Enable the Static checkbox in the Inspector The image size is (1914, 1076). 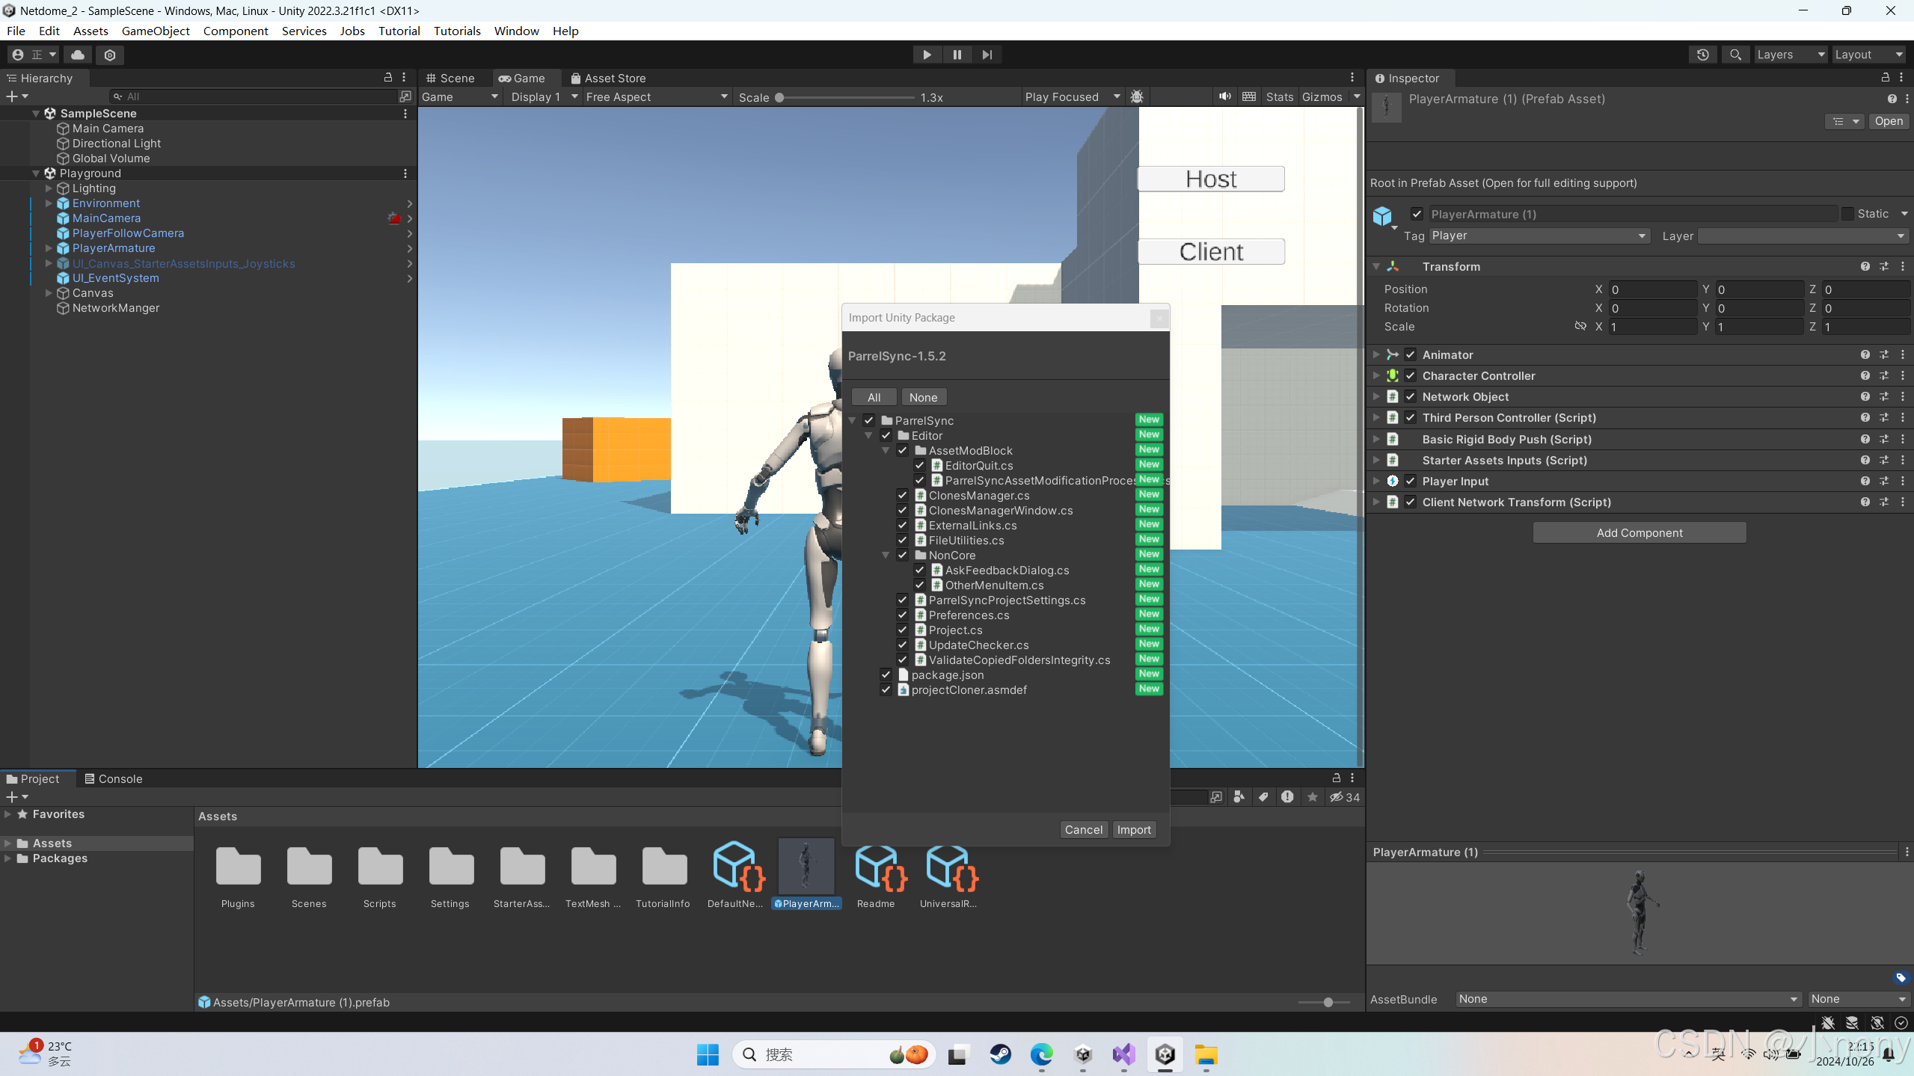click(x=1846, y=214)
